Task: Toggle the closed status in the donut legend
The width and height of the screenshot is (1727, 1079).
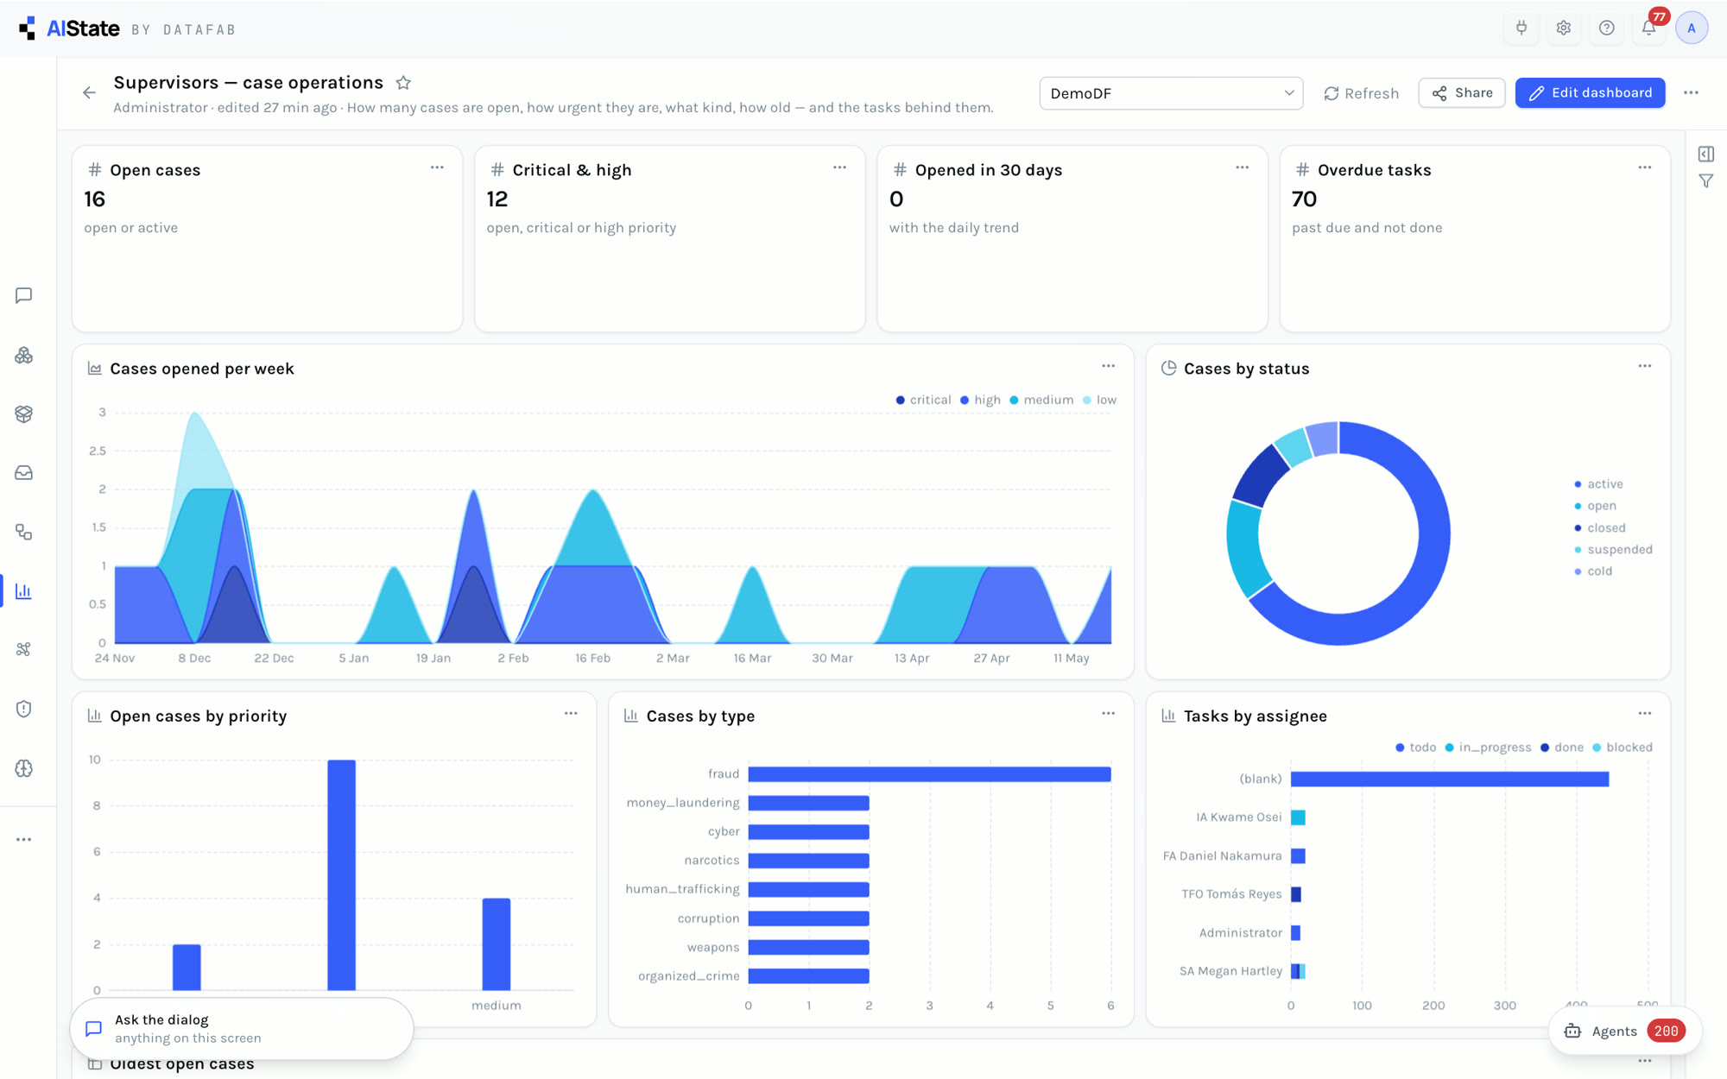Action: 1599,528
